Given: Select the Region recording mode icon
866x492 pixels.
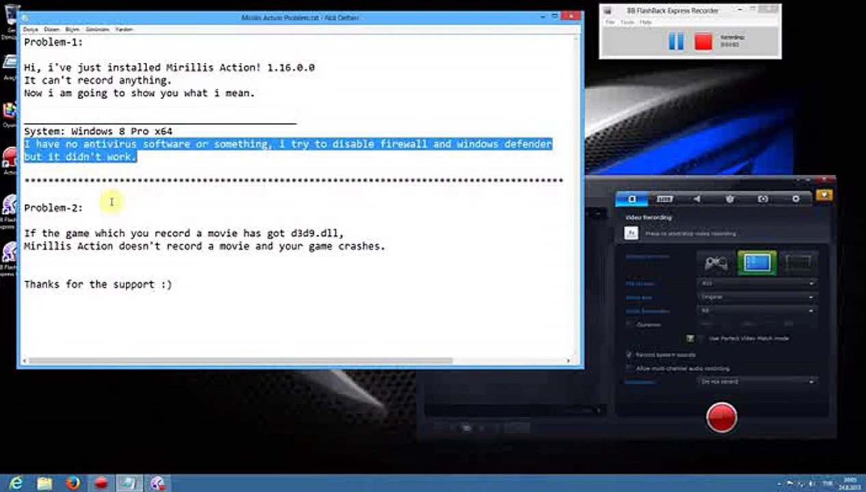Looking at the screenshot, I should point(798,262).
